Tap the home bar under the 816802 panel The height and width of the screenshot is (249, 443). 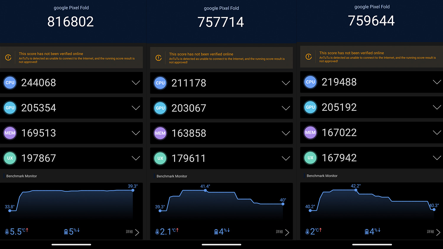point(71,245)
